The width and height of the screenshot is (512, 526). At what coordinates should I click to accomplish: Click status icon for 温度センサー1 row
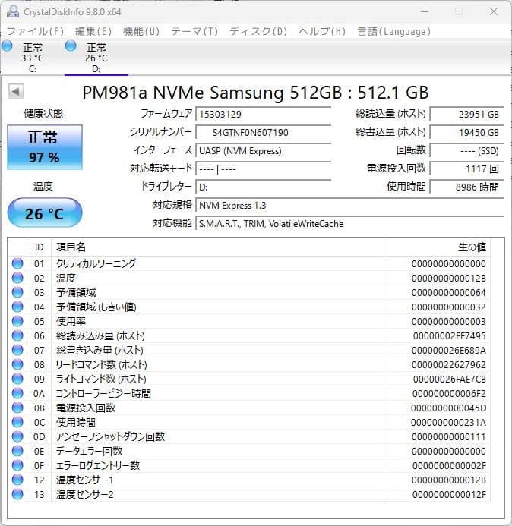tap(17, 480)
